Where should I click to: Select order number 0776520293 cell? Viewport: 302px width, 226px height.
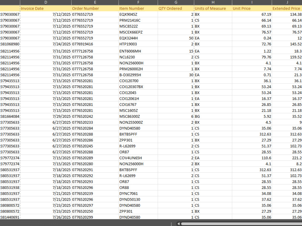[x=95, y=182]
